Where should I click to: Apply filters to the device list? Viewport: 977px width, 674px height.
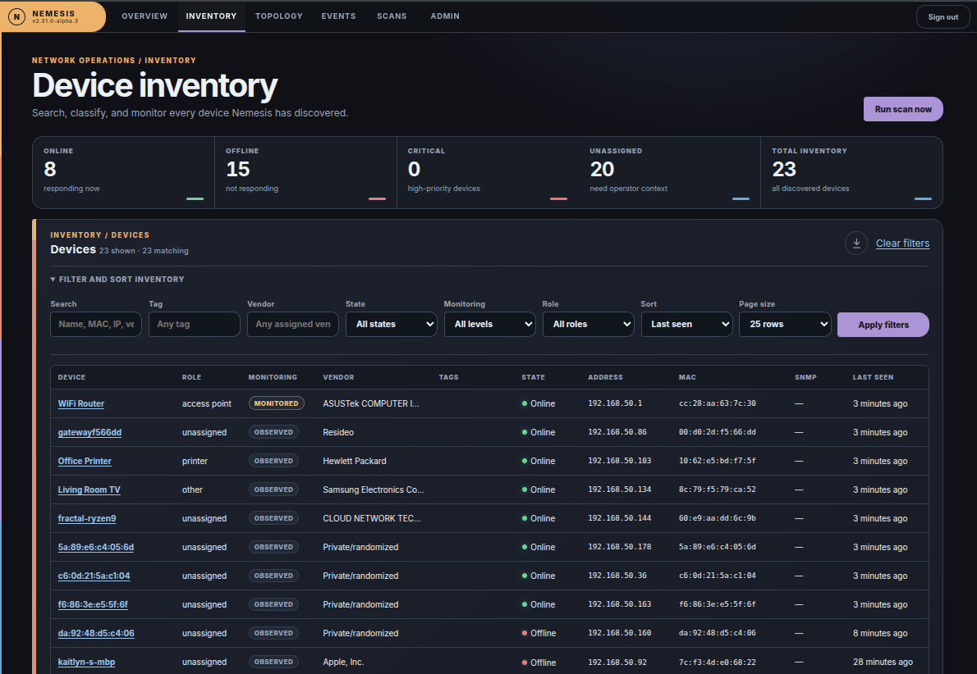(883, 324)
